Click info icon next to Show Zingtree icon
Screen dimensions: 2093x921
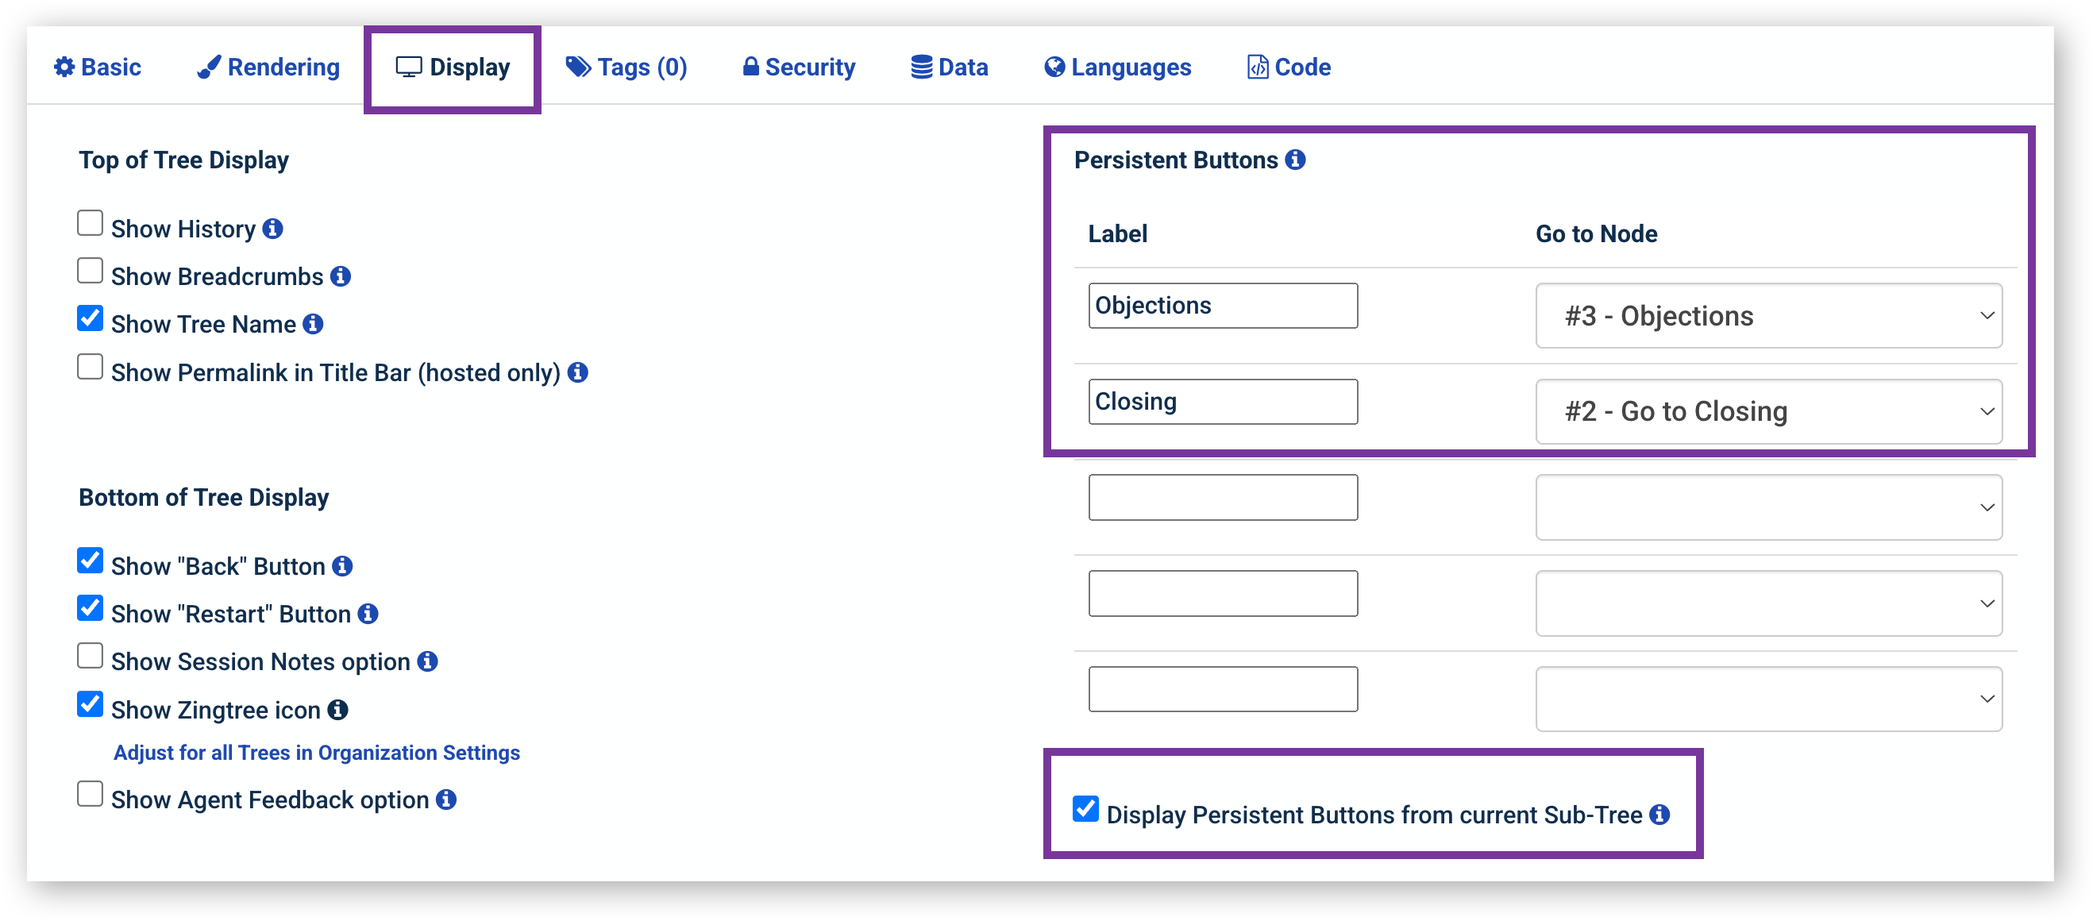point(338,710)
